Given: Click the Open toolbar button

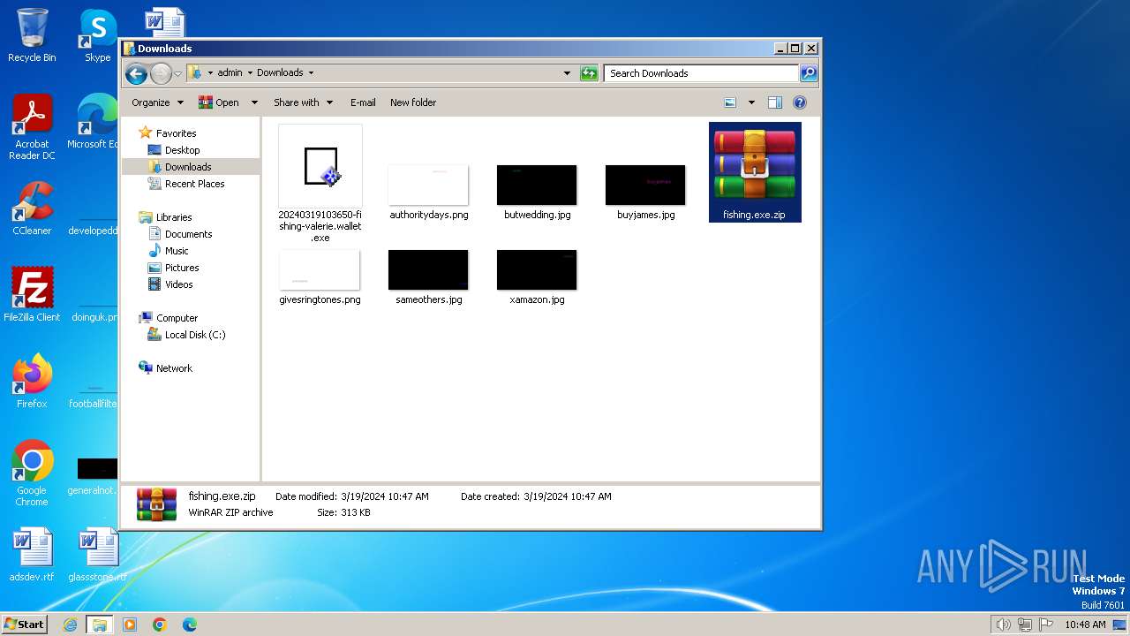Looking at the screenshot, I should [219, 102].
